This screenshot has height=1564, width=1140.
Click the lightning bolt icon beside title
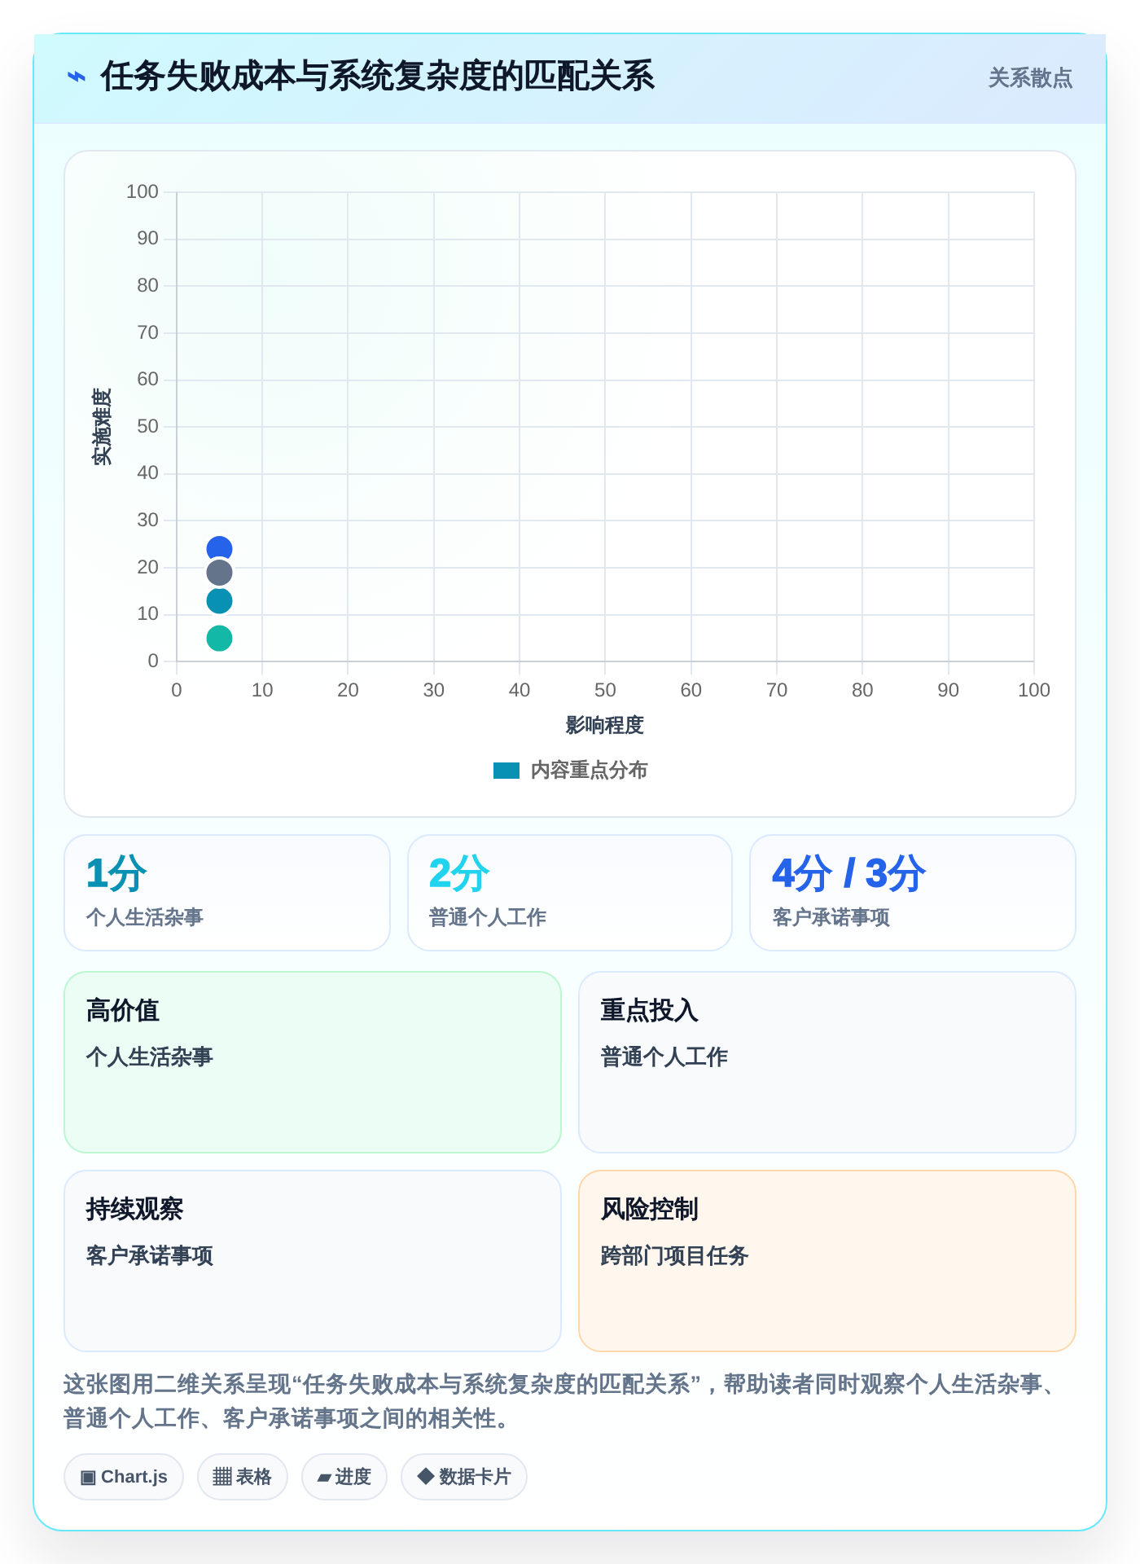(x=77, y=77)
